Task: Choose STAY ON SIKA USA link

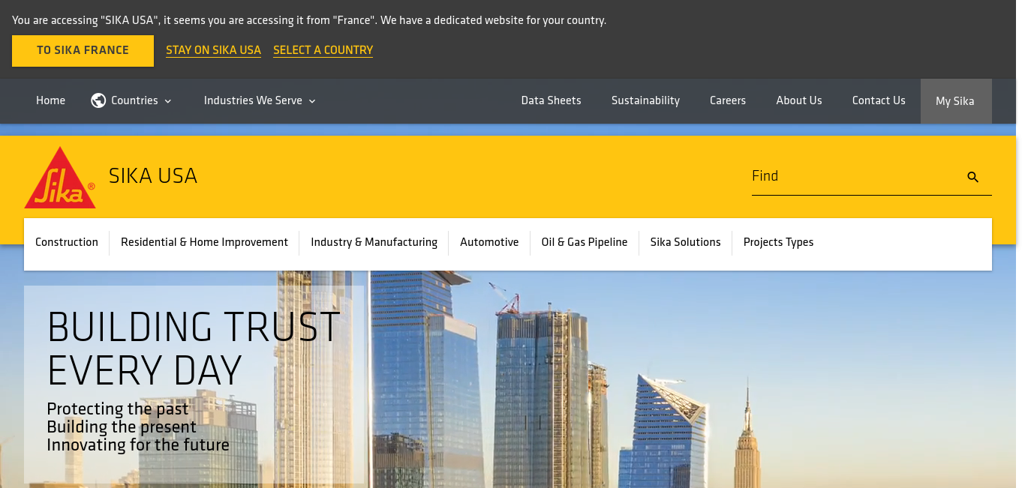Action: (213, 50)
